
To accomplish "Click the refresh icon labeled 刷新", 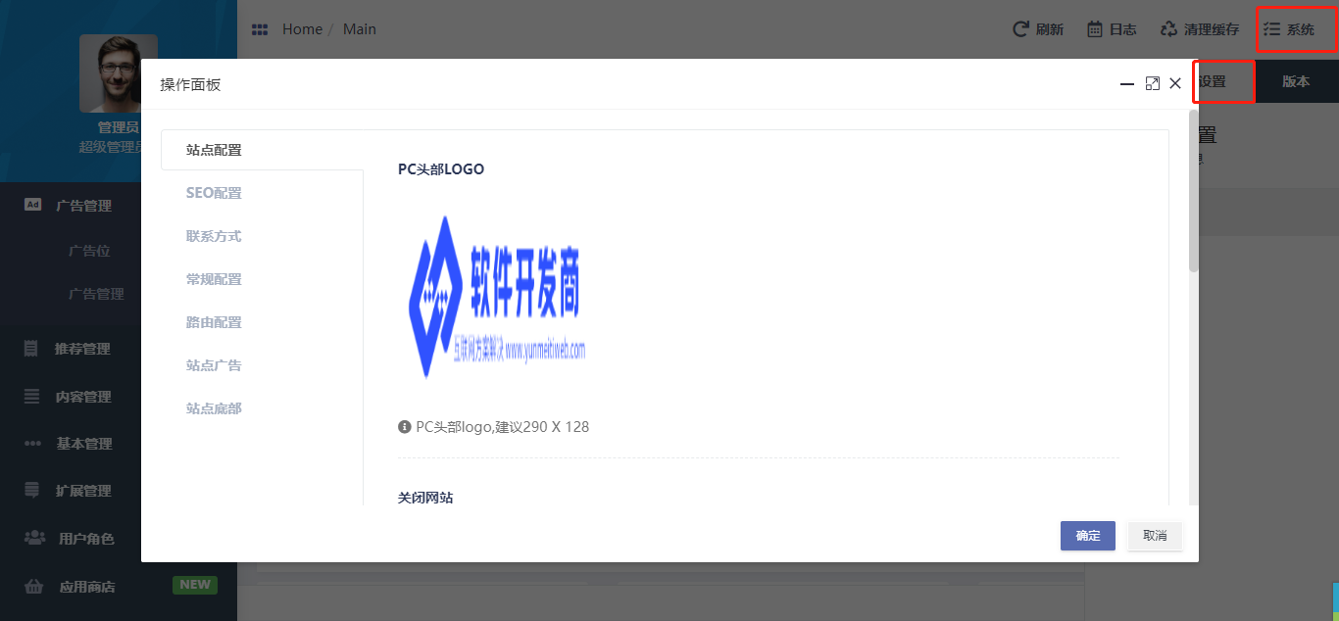I will [x=1020, y=29].
